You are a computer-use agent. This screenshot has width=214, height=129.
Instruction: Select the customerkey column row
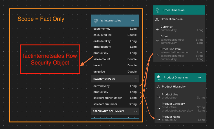pyautogui.click(x=115, y=29)
